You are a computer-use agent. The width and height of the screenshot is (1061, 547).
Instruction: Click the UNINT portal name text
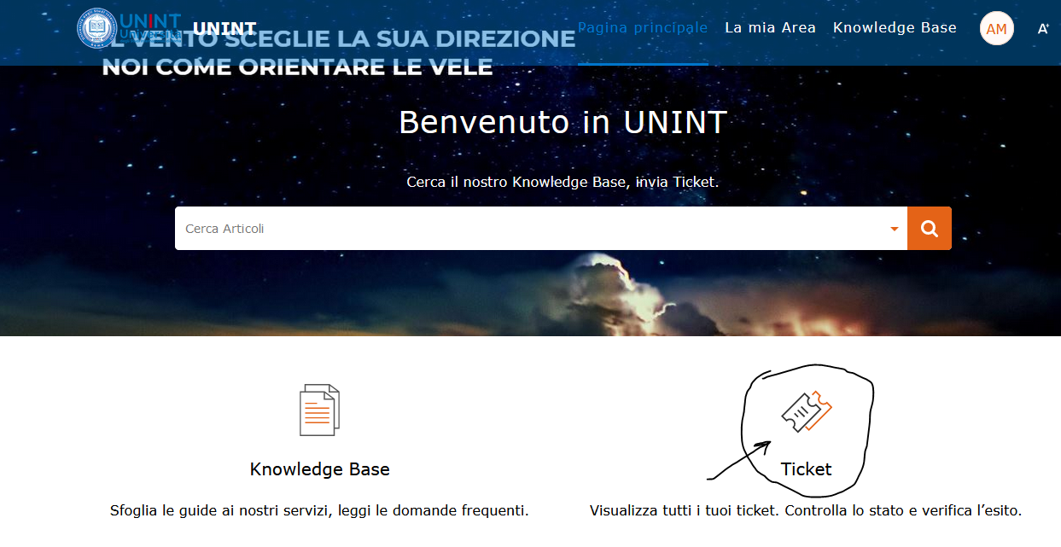point(224,29)
